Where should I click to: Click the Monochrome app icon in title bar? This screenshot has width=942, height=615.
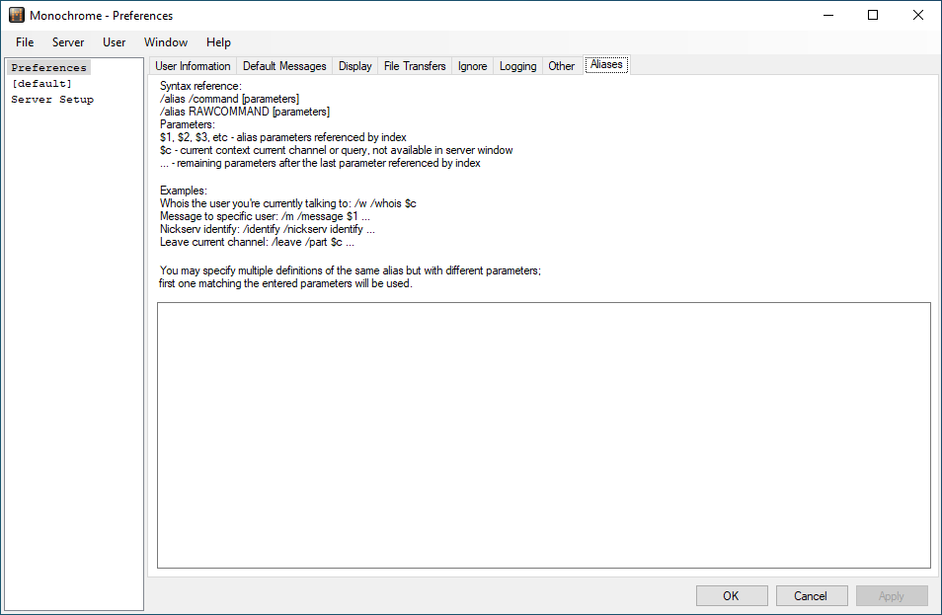pyautogui.click(x=17, y=16)
